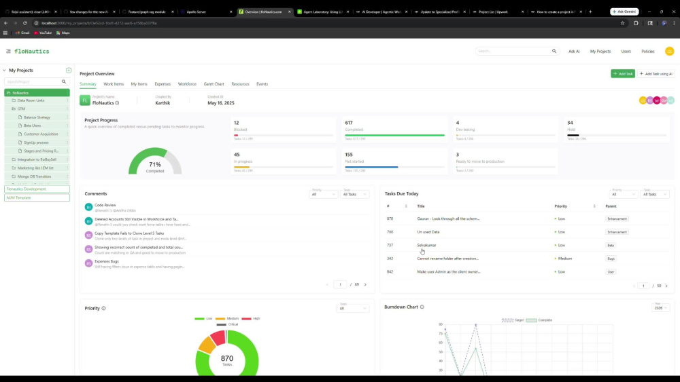Expand the Data Room Links folder
680x382 pixels.
point(14,100)
